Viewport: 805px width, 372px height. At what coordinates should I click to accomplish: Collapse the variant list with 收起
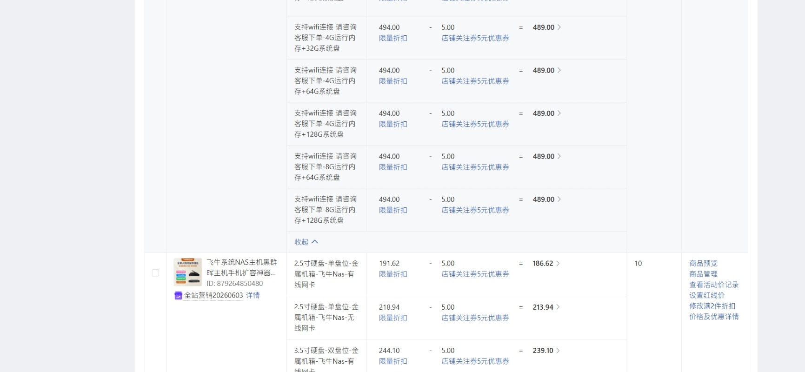306,242
